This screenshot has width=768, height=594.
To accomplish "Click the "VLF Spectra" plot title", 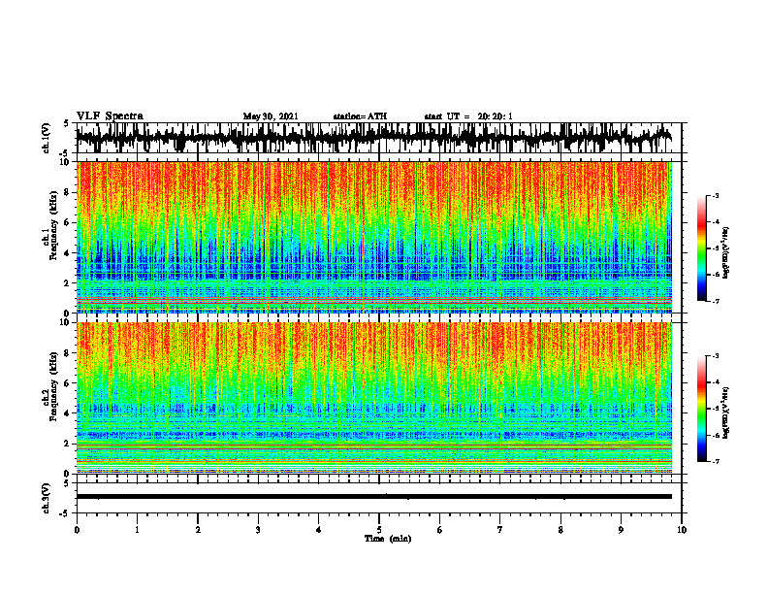I will coord(110,116).
